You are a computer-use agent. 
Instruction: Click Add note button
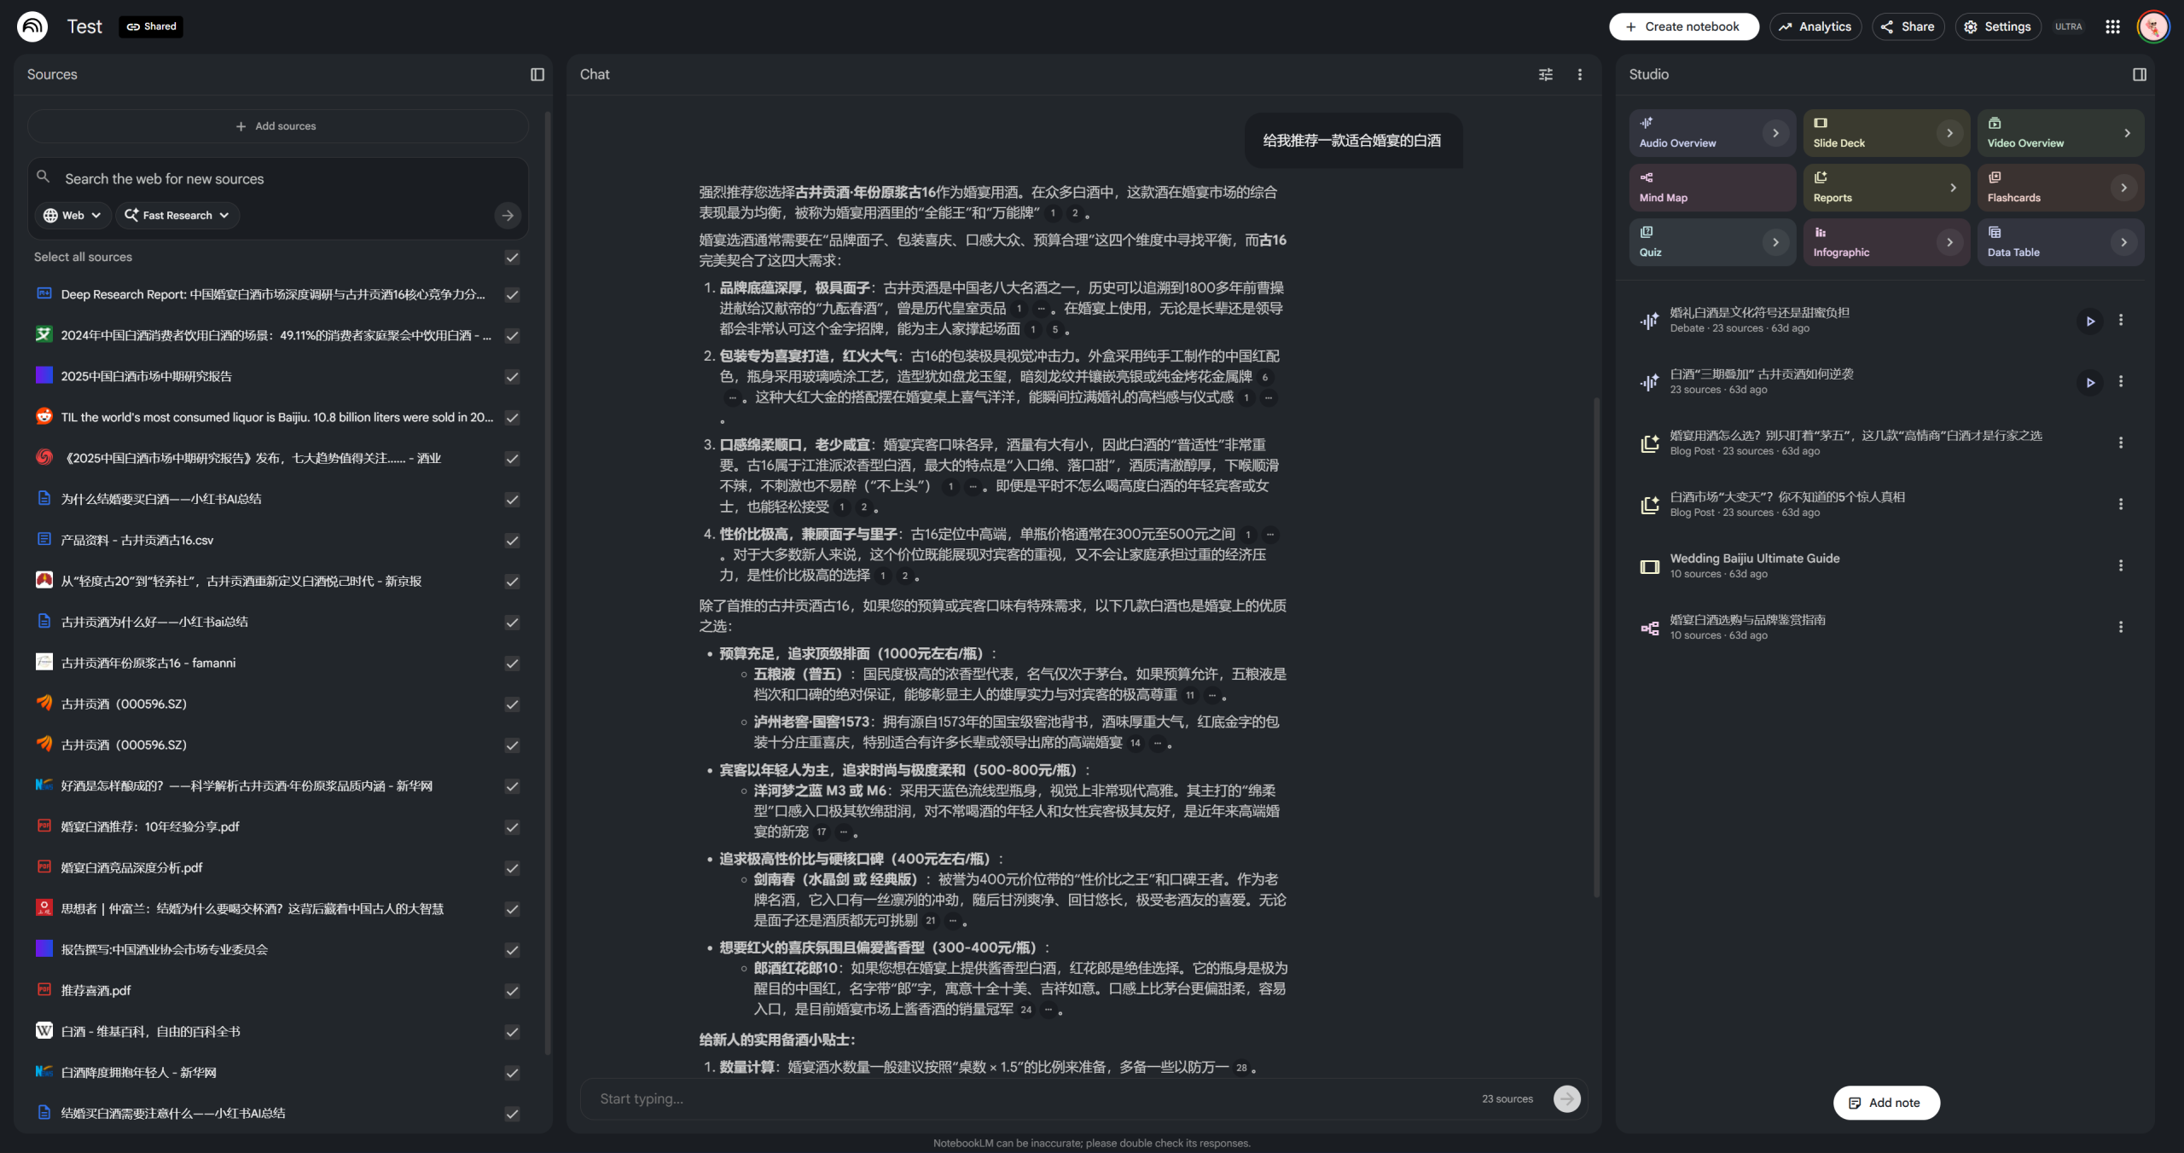pos(1885,1103)
